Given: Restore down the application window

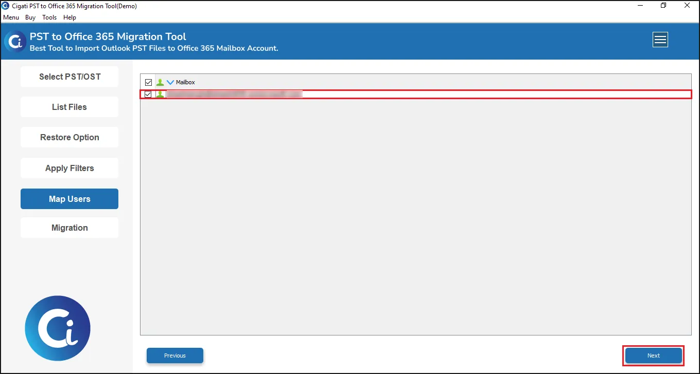Looking at the screenshot, I should tap(663, 6).
